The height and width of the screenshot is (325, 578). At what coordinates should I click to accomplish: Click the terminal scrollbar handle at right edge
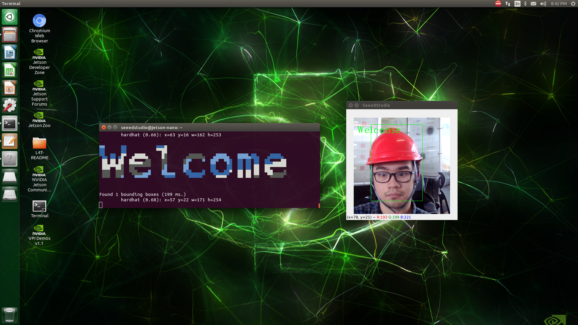tap(319, 206)
